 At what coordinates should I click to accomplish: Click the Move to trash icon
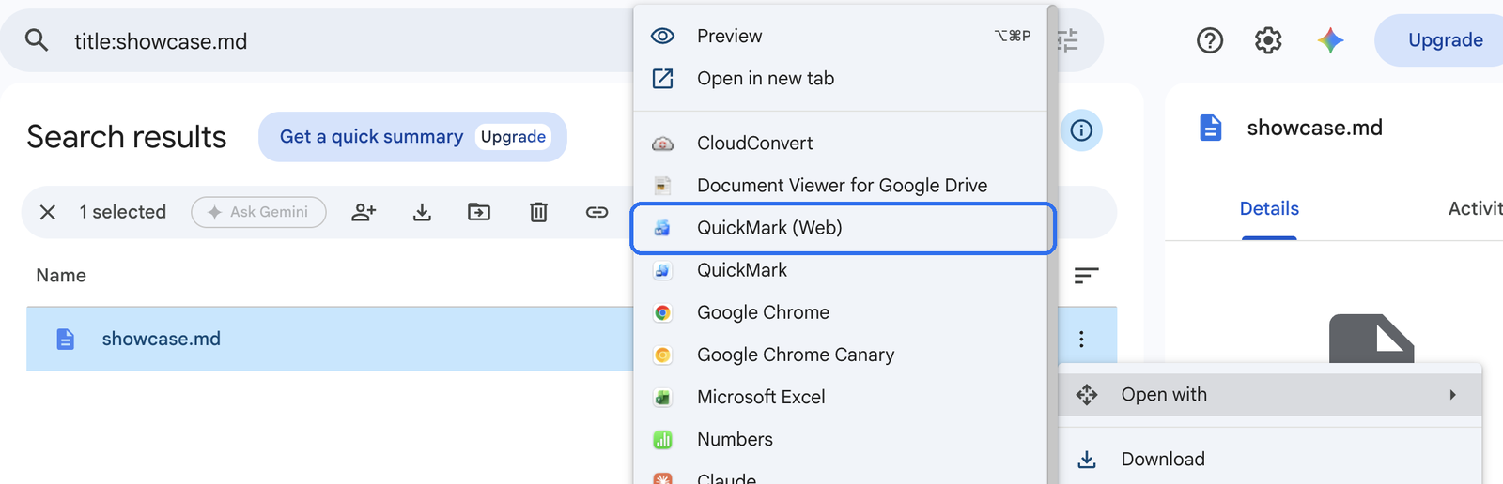point(538,212)
